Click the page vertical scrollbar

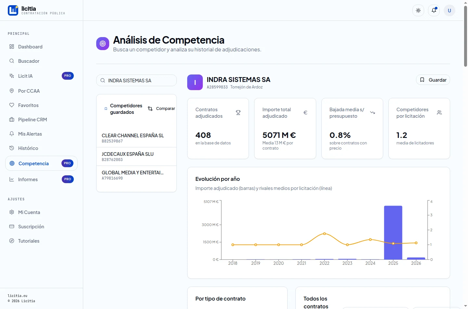pos(465,36)
